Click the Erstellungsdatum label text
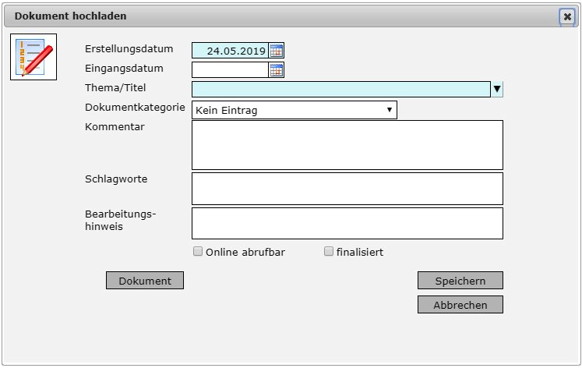 (129, 49)
